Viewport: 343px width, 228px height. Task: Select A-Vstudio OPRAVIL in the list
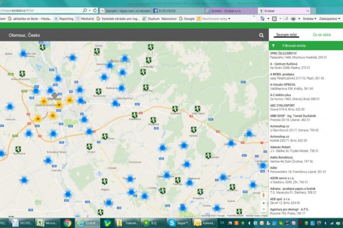[306, 87]
